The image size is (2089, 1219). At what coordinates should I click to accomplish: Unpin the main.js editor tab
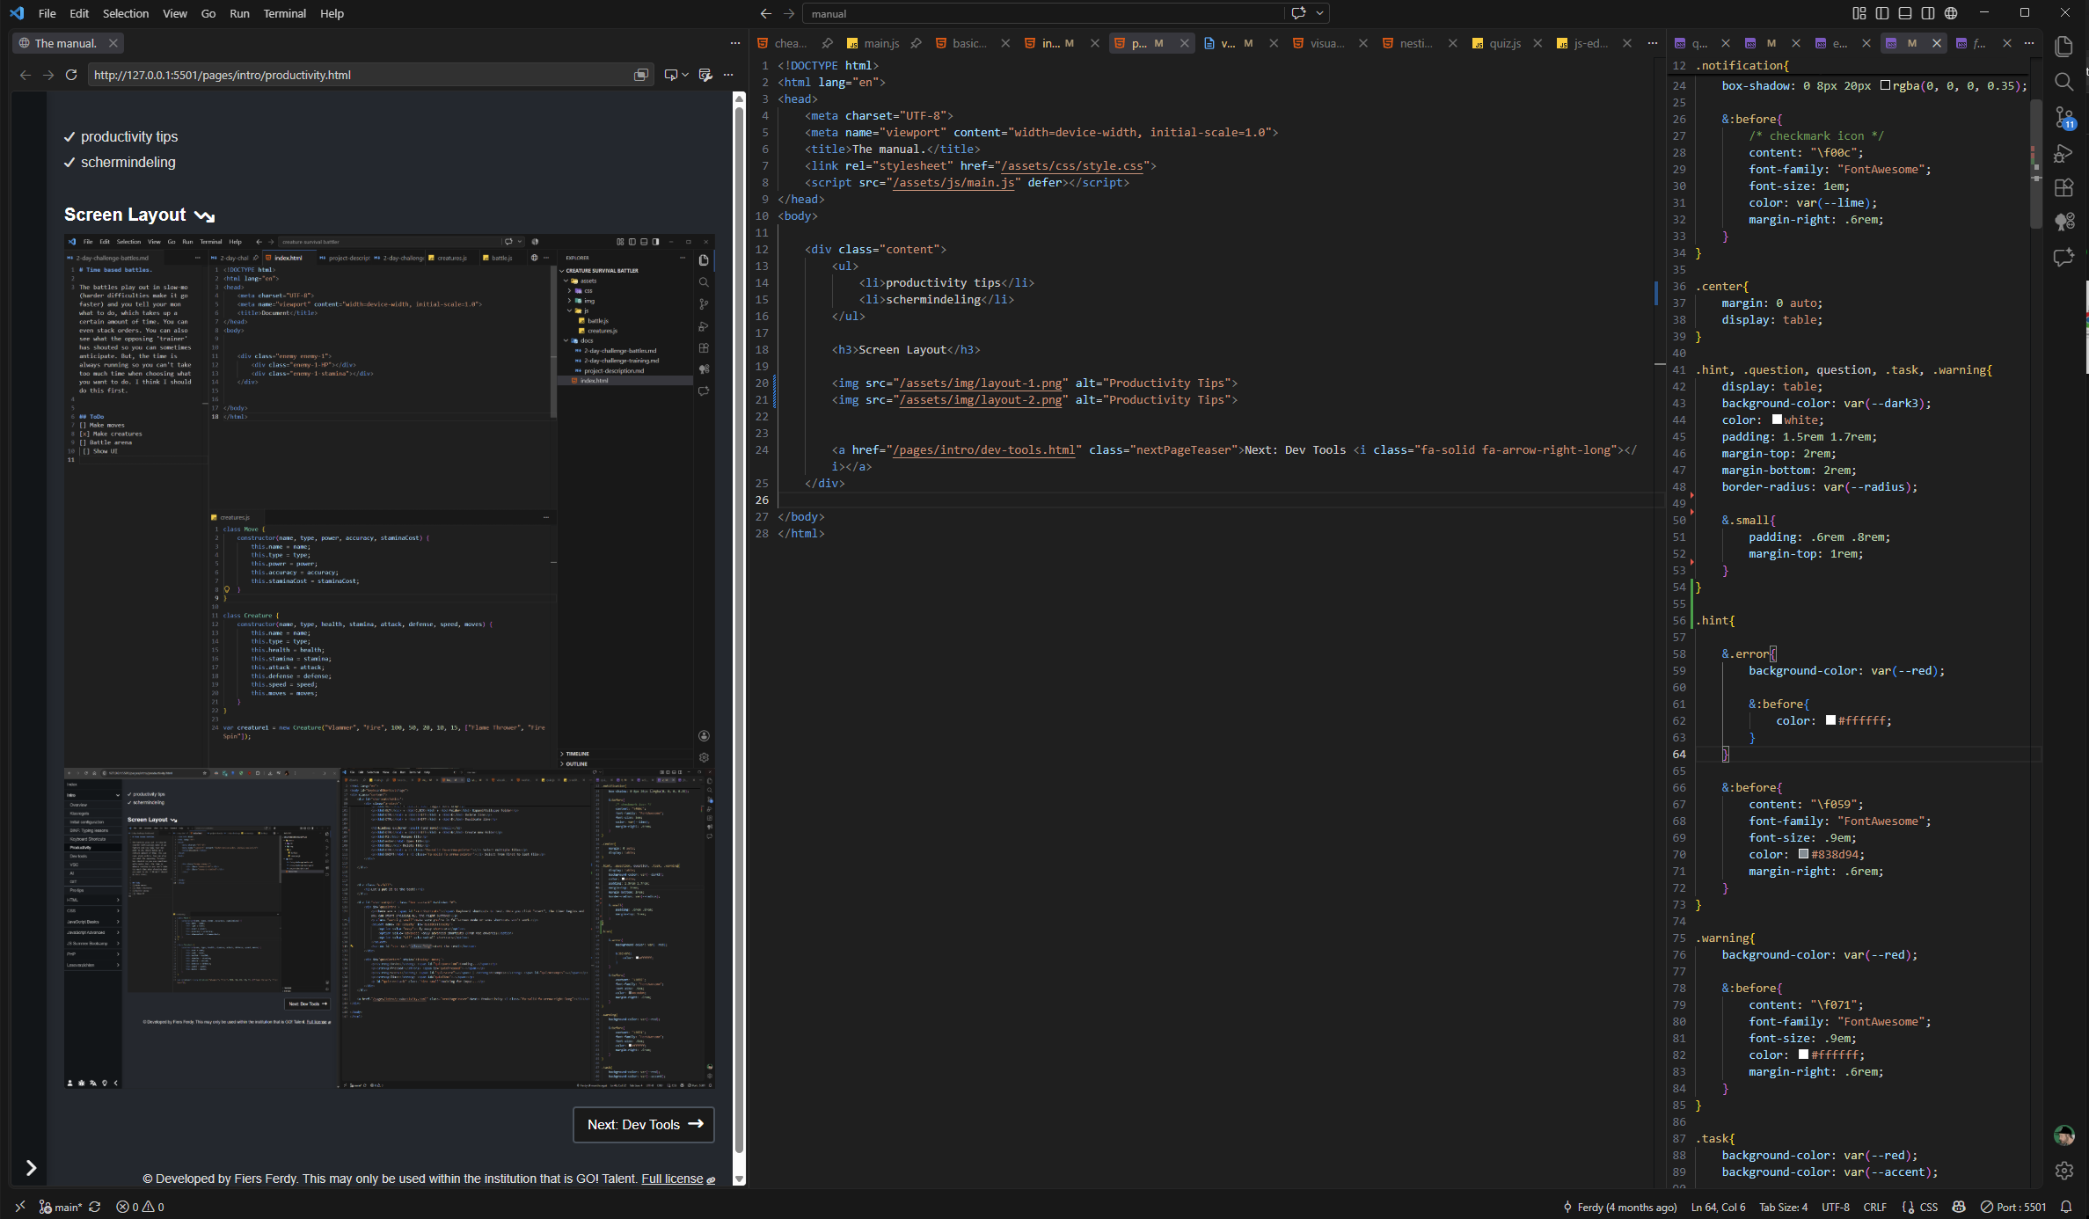point(916,43)
